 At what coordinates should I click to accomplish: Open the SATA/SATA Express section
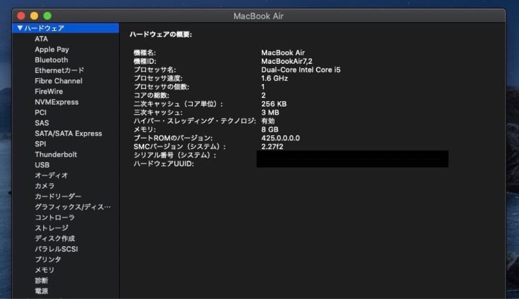pyautogui.click(x=68, y=133)
